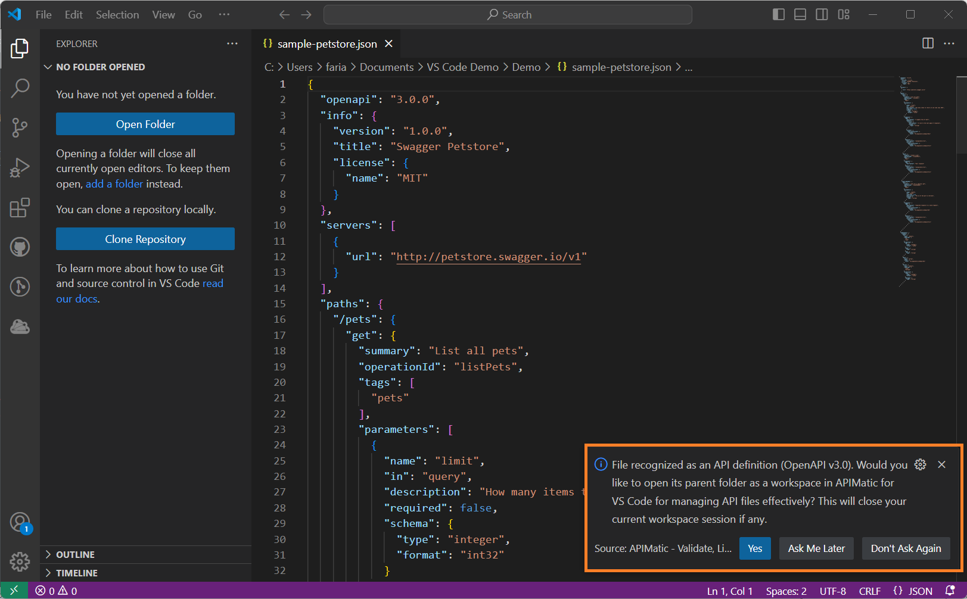
Task: Close the sample-petstore.json tab
Action: [x=389, y=43]
